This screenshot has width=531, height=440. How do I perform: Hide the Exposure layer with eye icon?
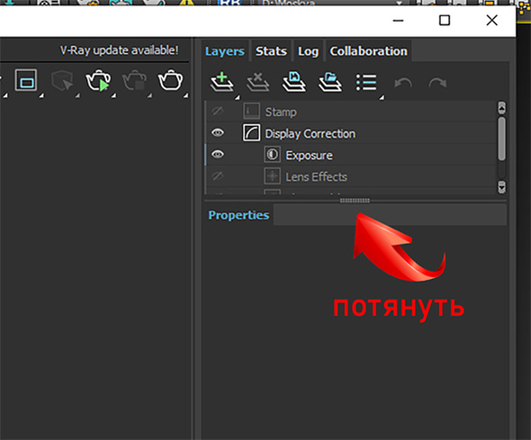(218, 155)
